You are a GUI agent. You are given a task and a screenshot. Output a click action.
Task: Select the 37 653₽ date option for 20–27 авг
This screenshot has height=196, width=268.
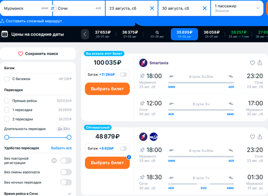(x=103, y=34)
